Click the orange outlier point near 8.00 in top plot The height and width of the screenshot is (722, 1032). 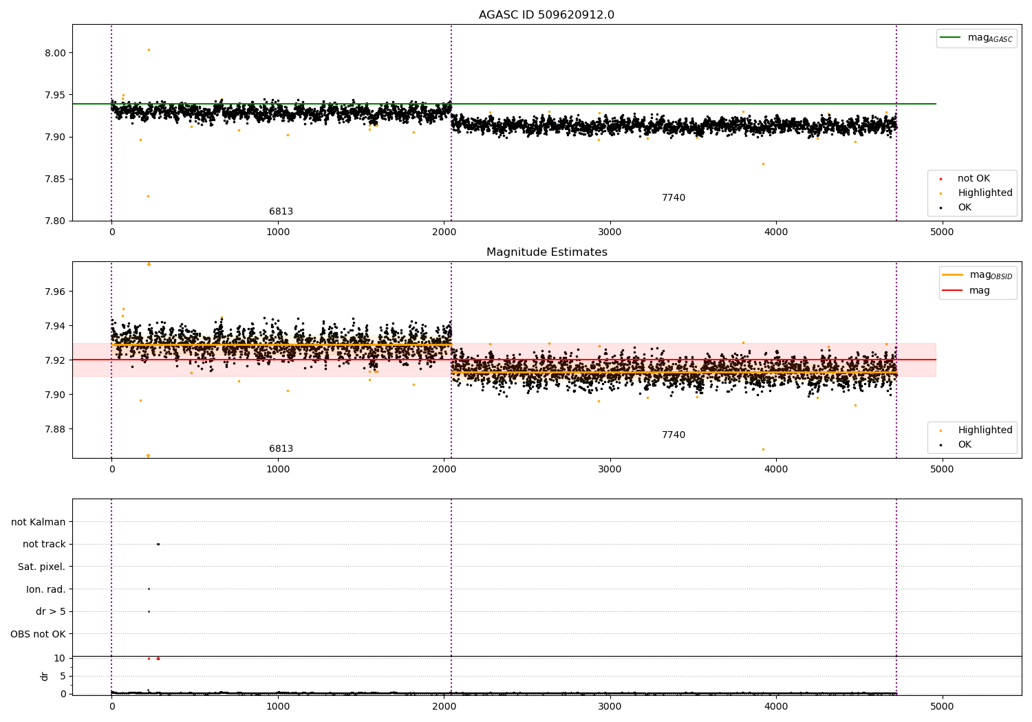pyautogui.click(x=149, y=50)
